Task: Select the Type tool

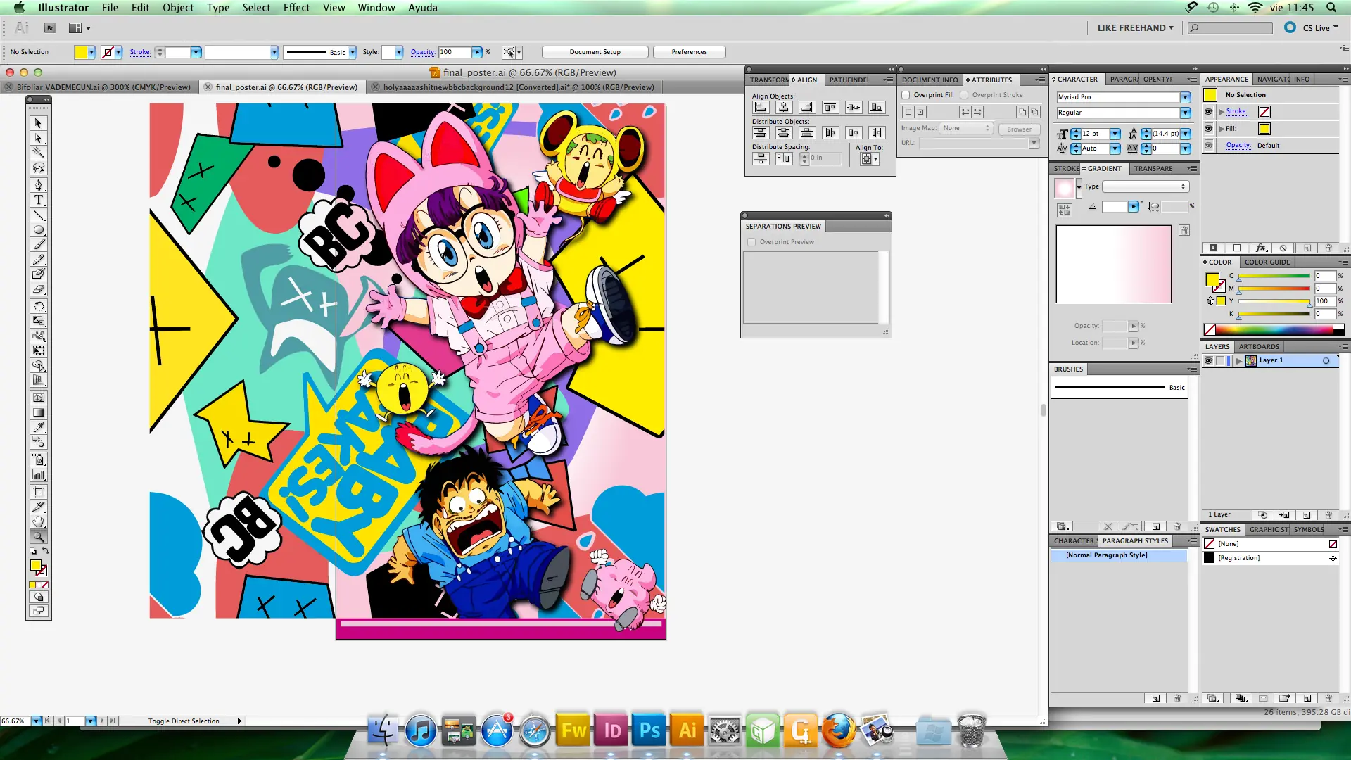Action: (39, 200)
